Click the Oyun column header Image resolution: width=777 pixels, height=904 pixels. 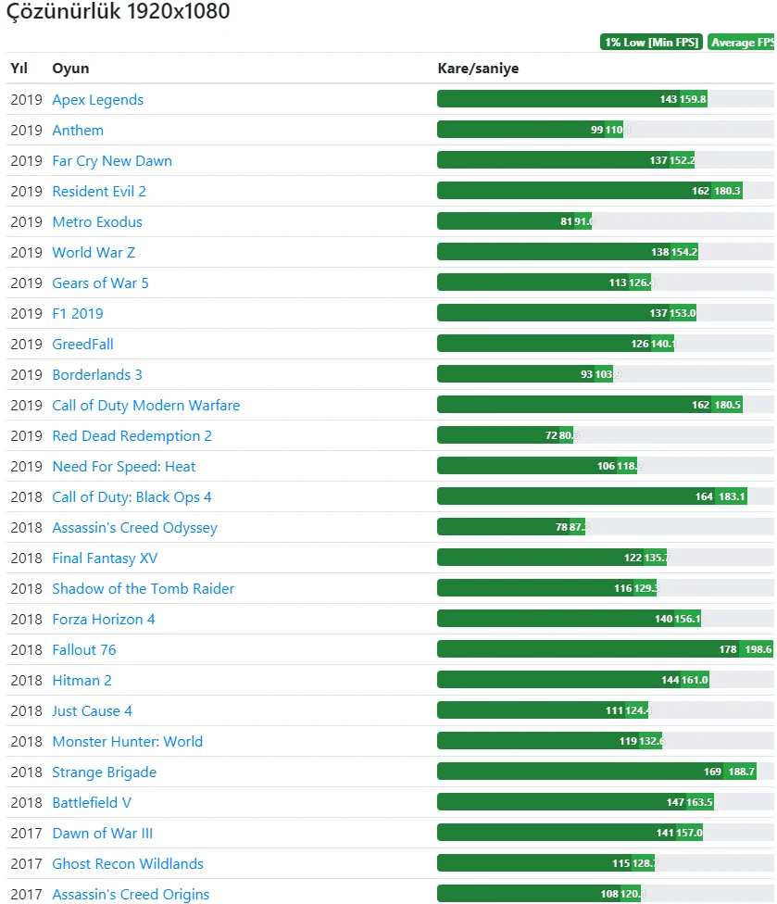(x=70, y=69)
